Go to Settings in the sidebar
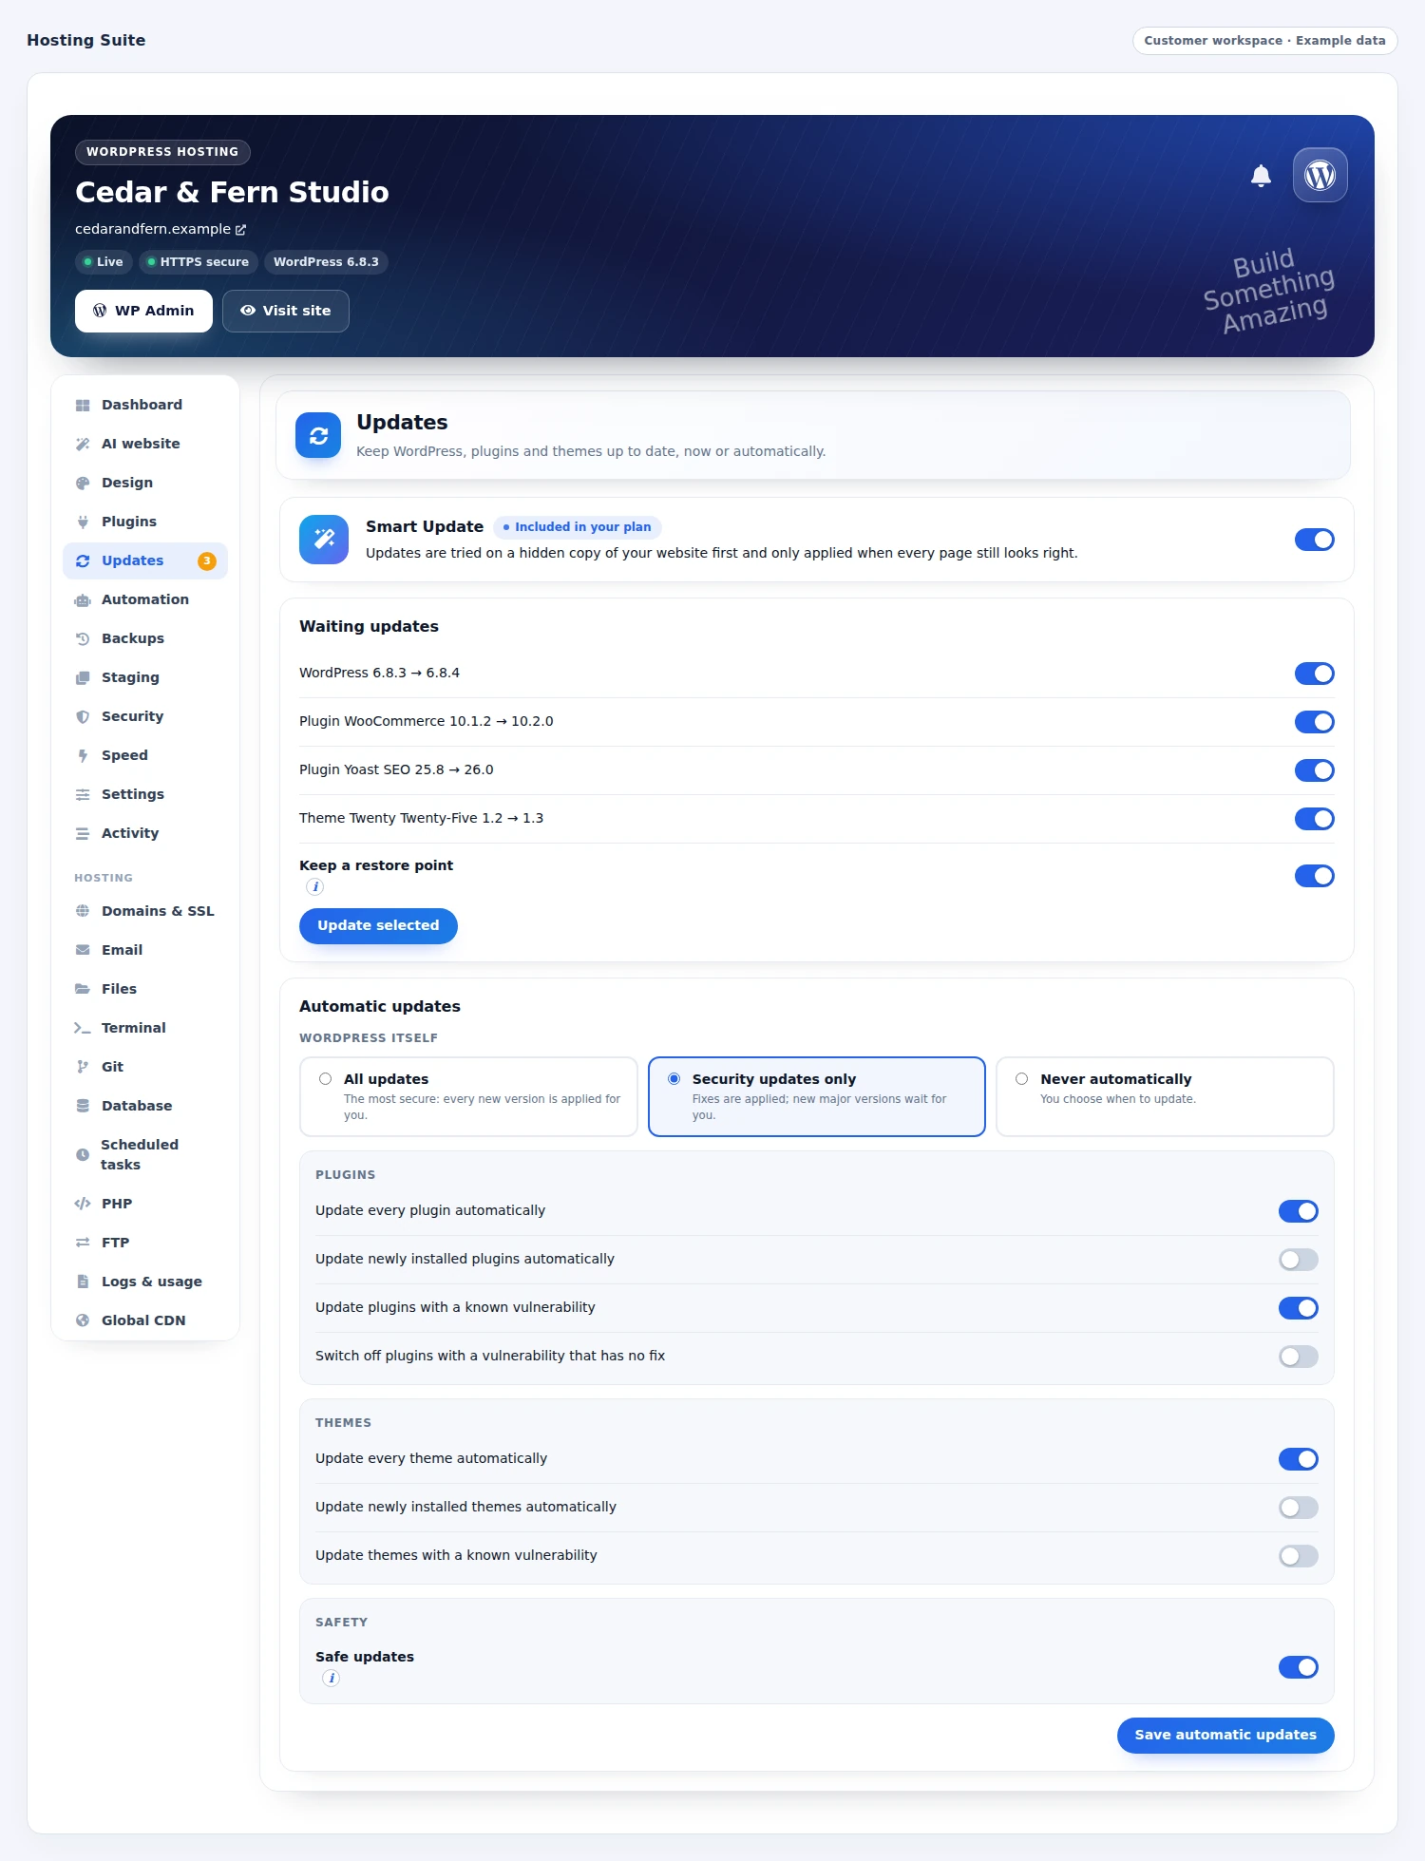 point(145,794)
